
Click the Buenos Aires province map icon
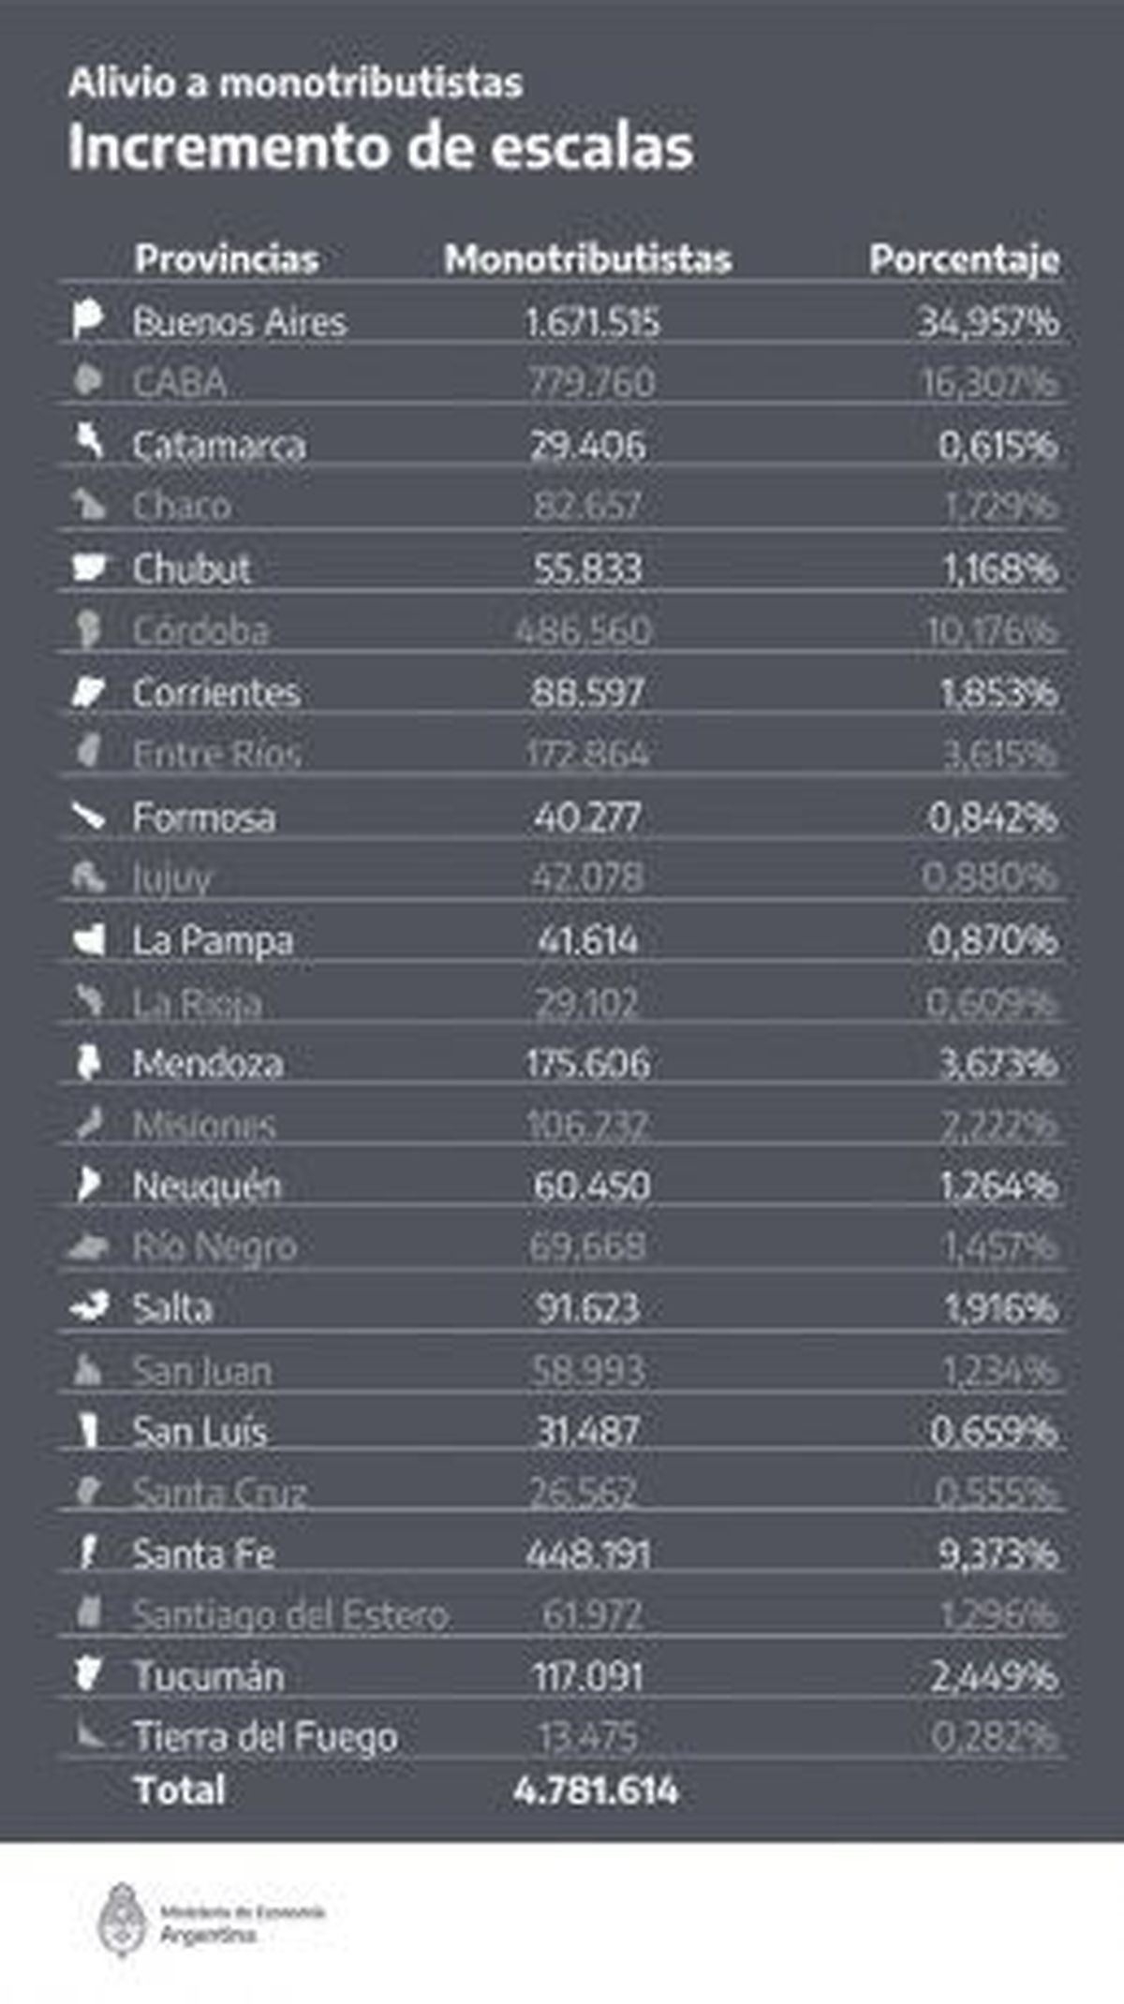click(x=88, y=318)
